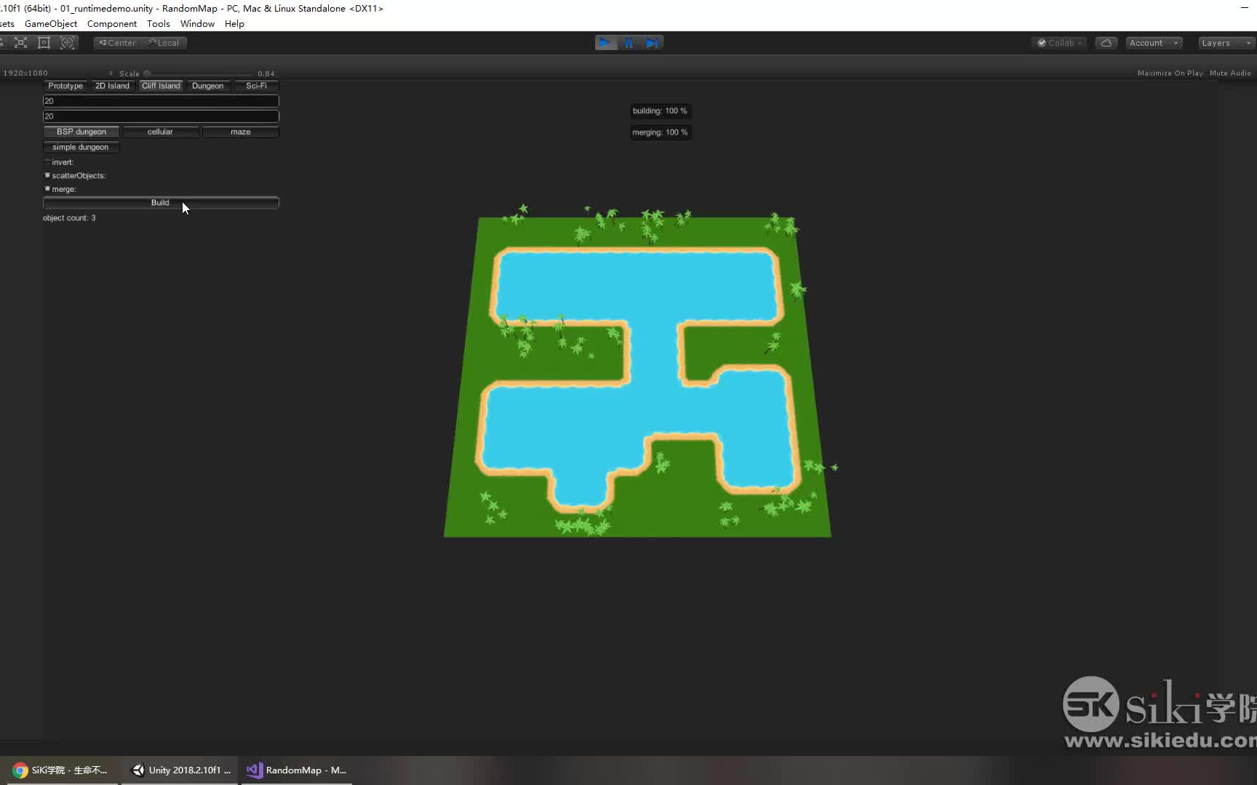Viewport: 1257px width, 785px height.
Task: Open the Unity Cloud services panel
Action: point(1106,43)
